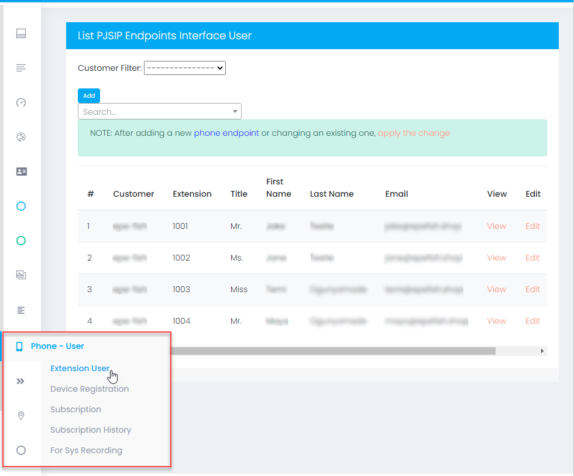Click the speedometer gauge sidebar icon
This screenshot has width=574, height=476.
click(21, 102)
